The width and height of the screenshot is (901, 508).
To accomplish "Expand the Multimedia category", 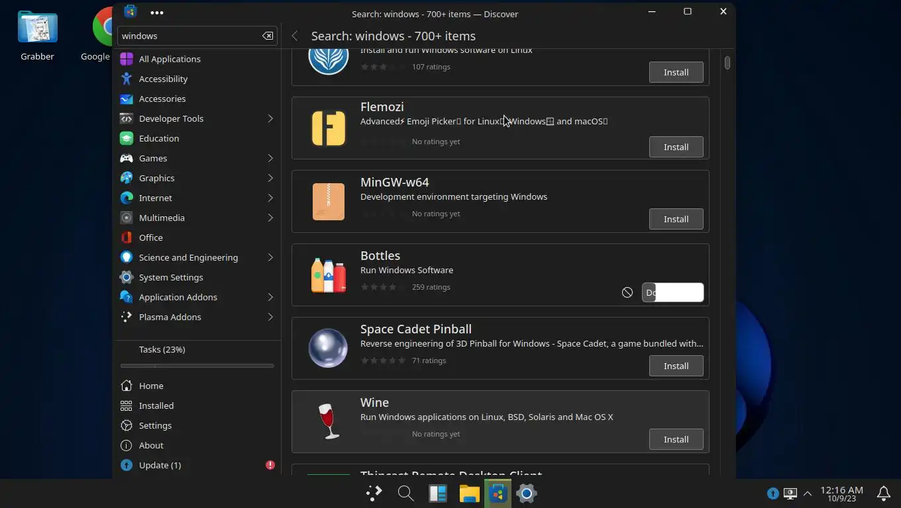I will click(x=270, y=218).
